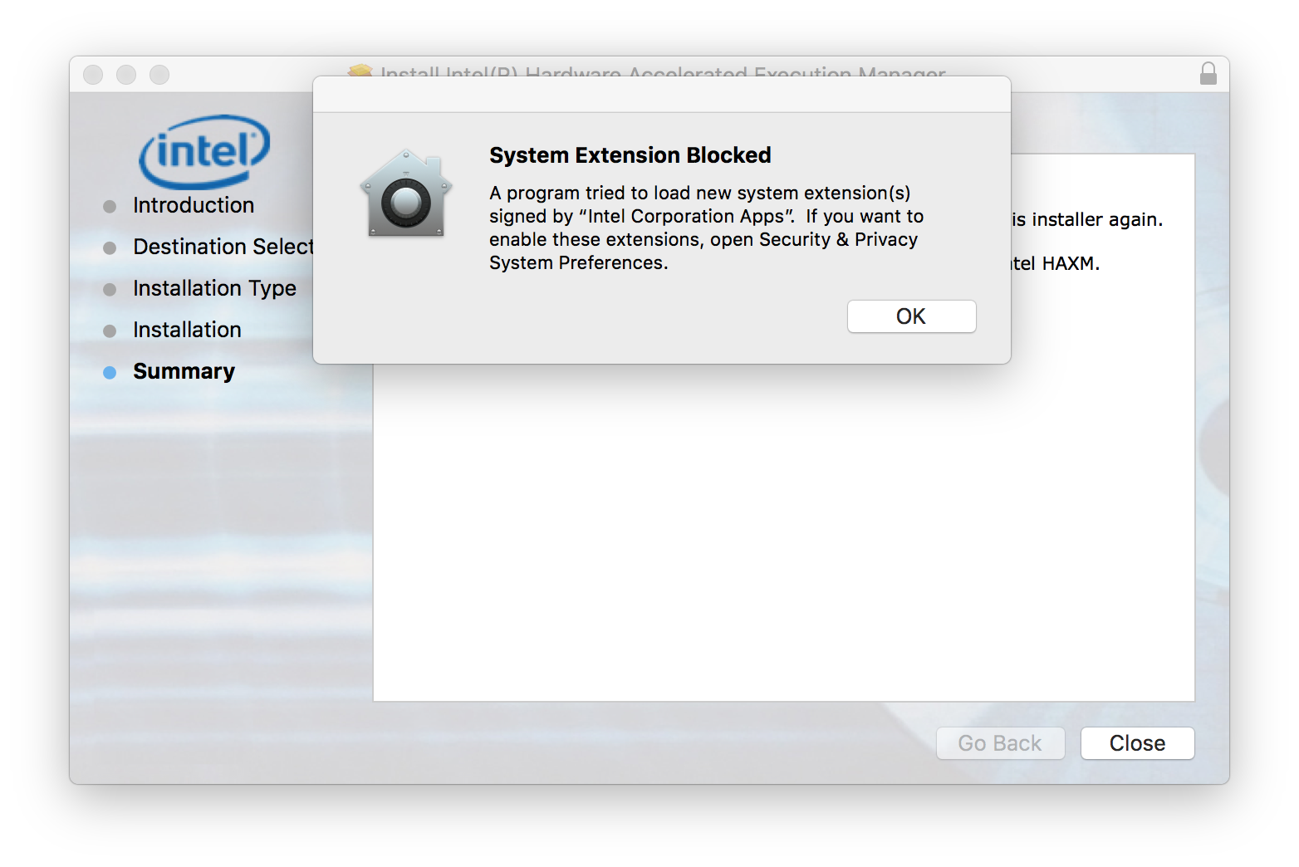1299x867 pixels.
Task: Click OK in System Extension Blocked dialog
Action: pyautogui.click(x=911, y=316)
